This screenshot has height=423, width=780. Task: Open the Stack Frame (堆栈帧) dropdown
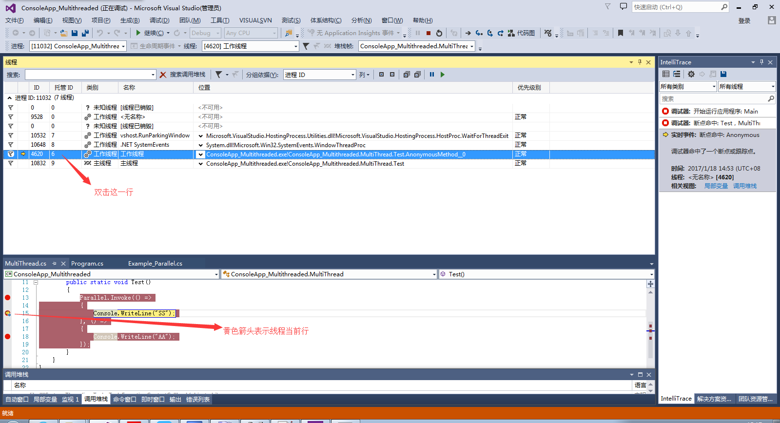pyautogui.click(x=417, y=46)
